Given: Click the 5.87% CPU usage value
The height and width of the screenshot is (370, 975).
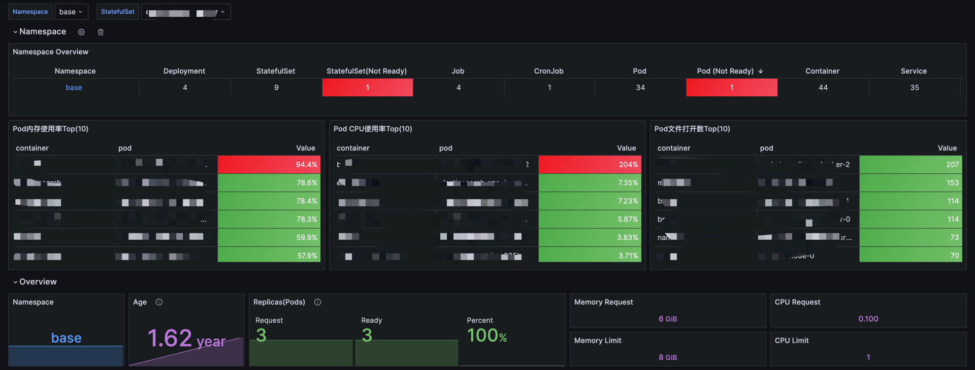Looking at the screenshot, I should [628, 219].
